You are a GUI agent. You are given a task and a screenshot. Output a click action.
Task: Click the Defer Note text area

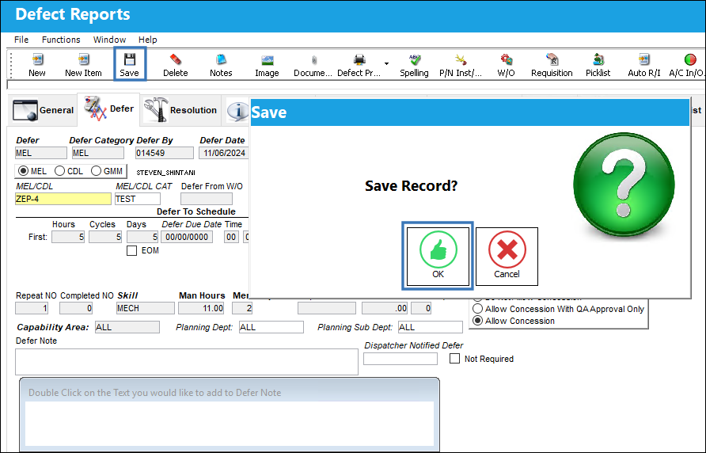click(187, 361)
